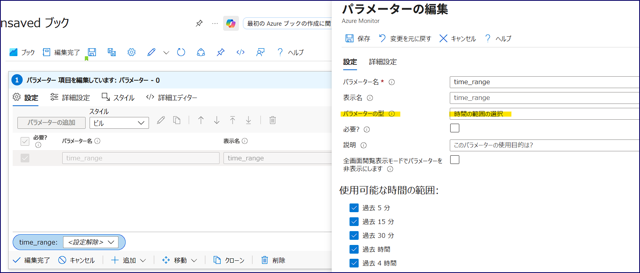Image resolution: width=640 pixels, height=273 pixels.
Task: Open the advanced editor code icon in toolbar
Action: [241, 52]
